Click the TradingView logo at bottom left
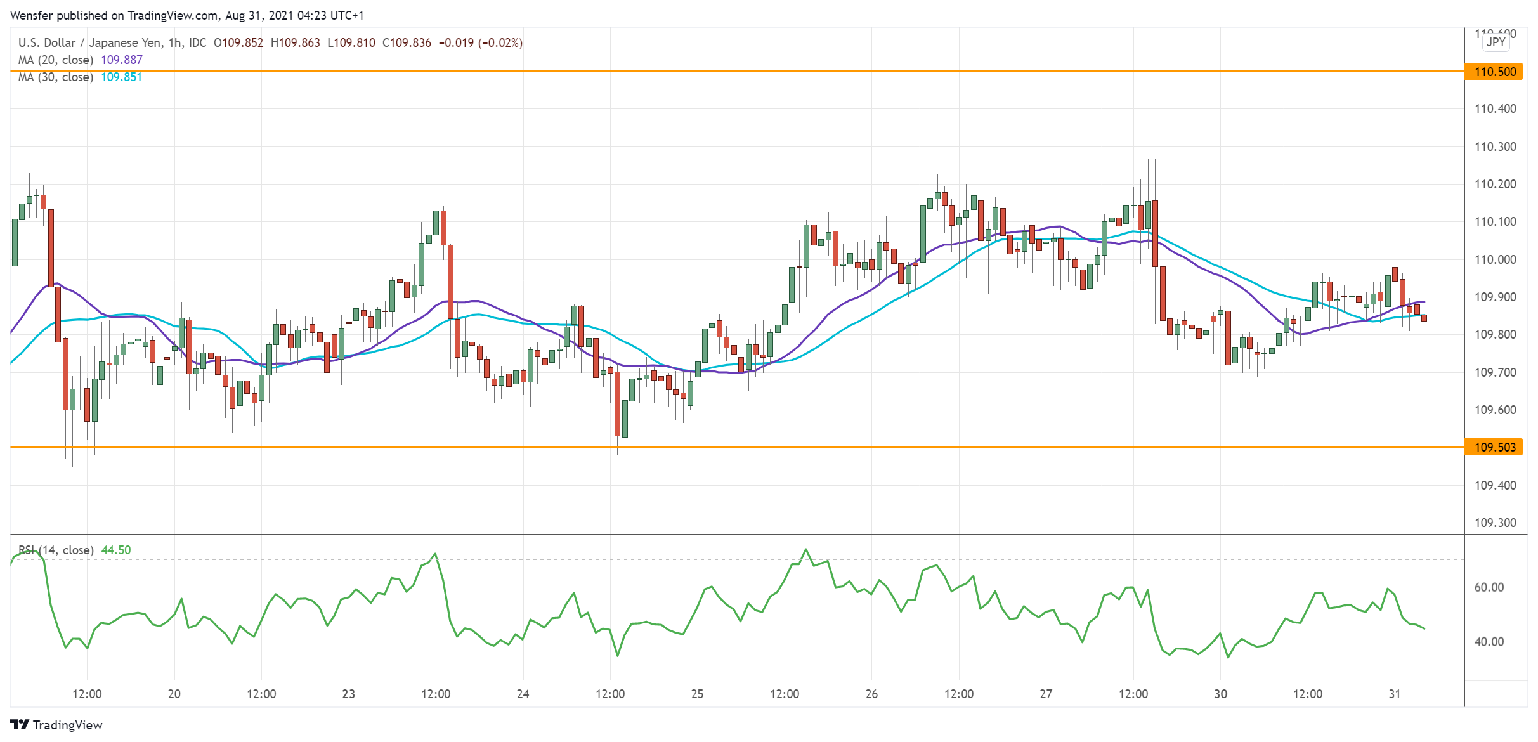Image resolution: width=1538 pixels, height=742 pixels. (57, 725)
